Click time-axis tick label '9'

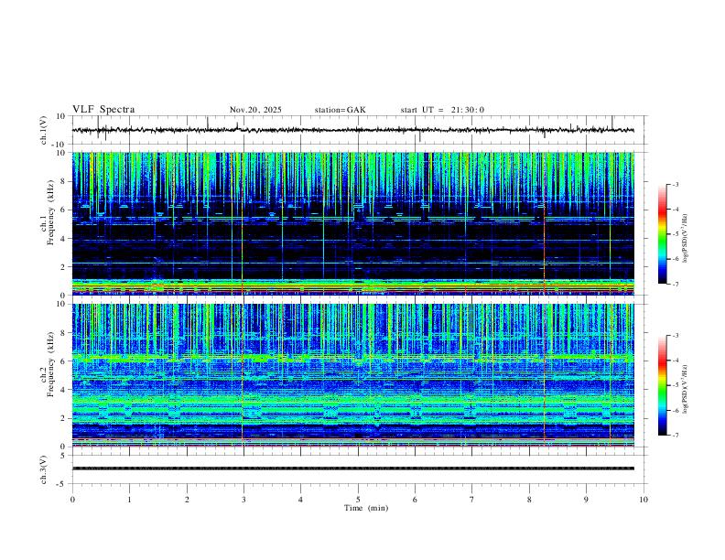click(x=586, y=500)
